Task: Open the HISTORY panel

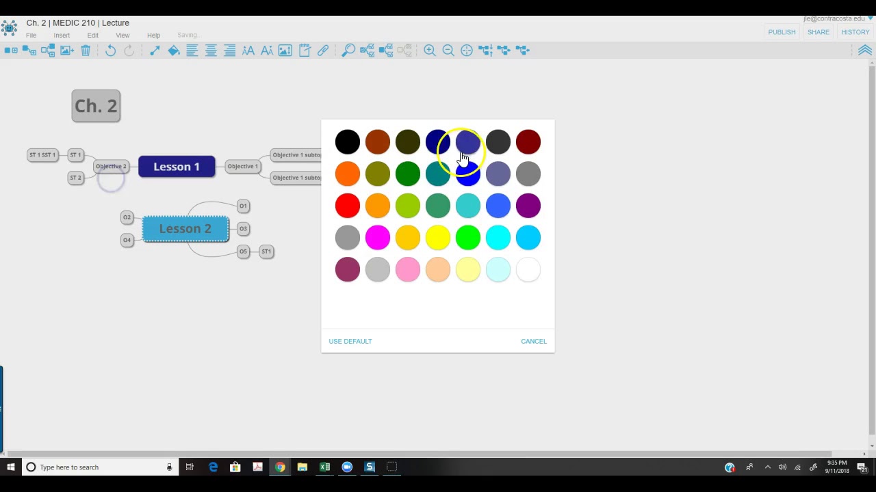Action: (x=855, y=32)
